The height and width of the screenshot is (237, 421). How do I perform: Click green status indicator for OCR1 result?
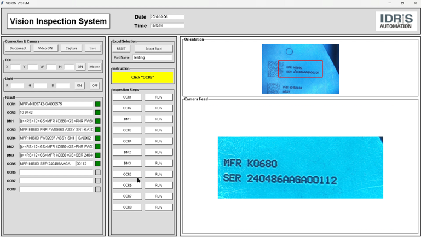click(98, 104)
